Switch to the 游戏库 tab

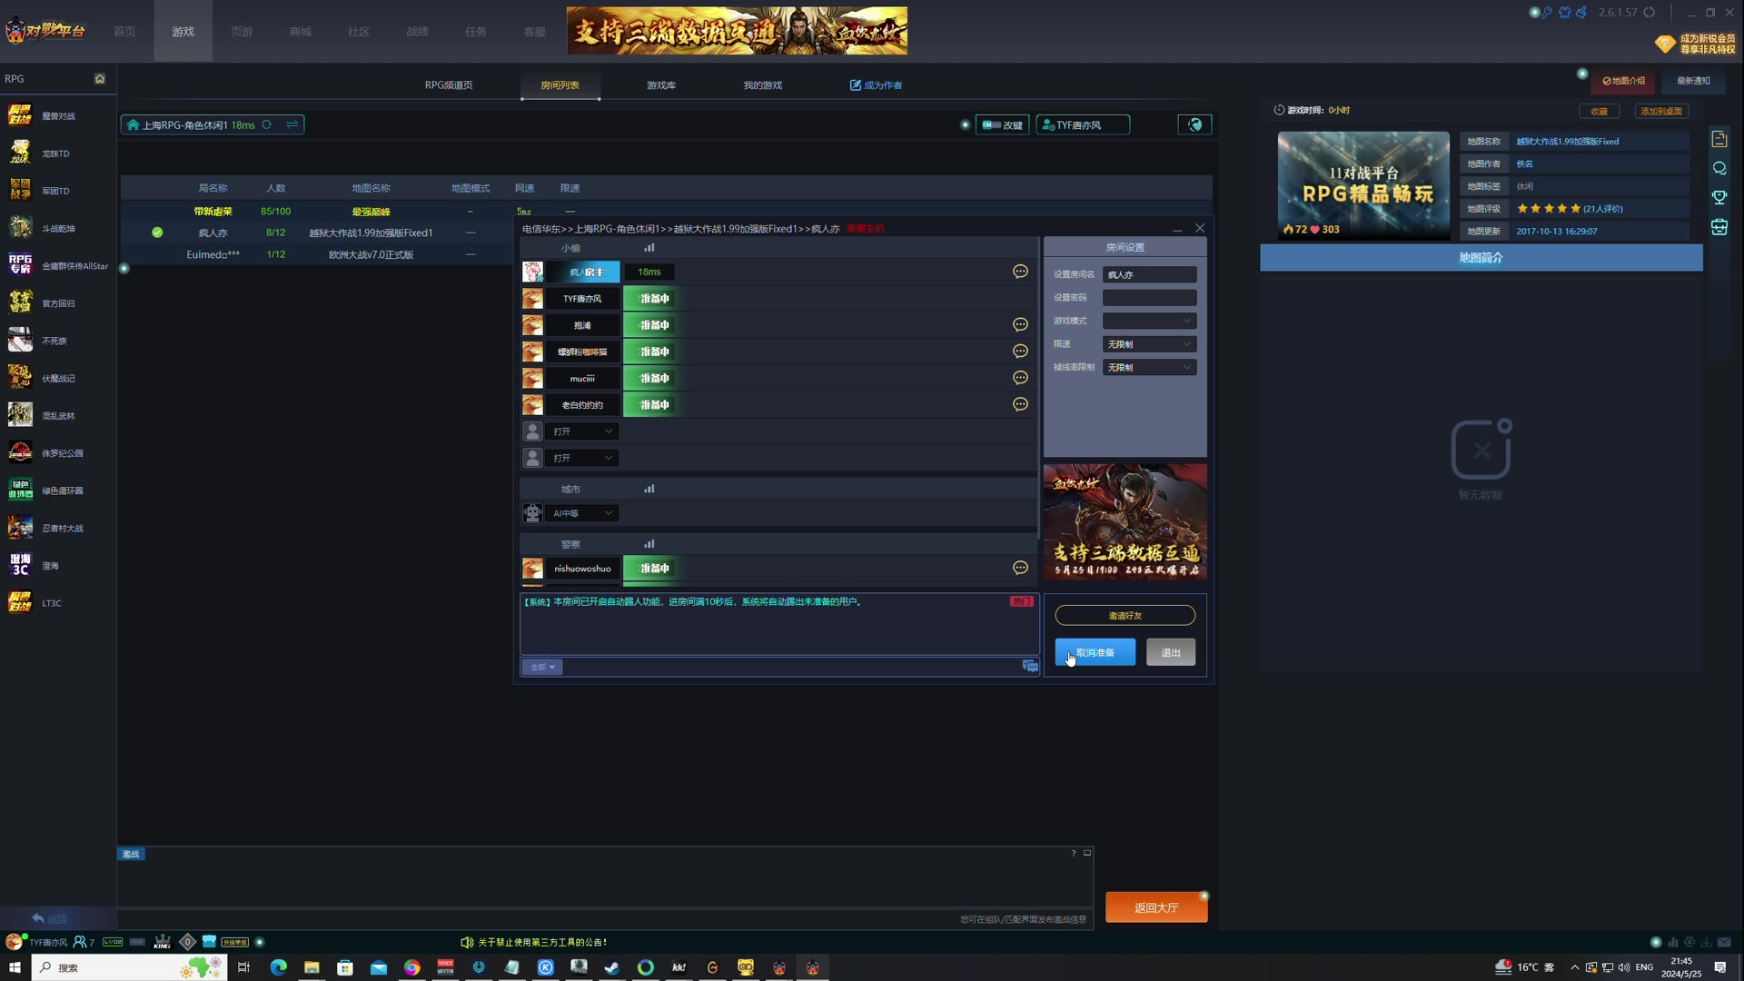click(660, 85)
